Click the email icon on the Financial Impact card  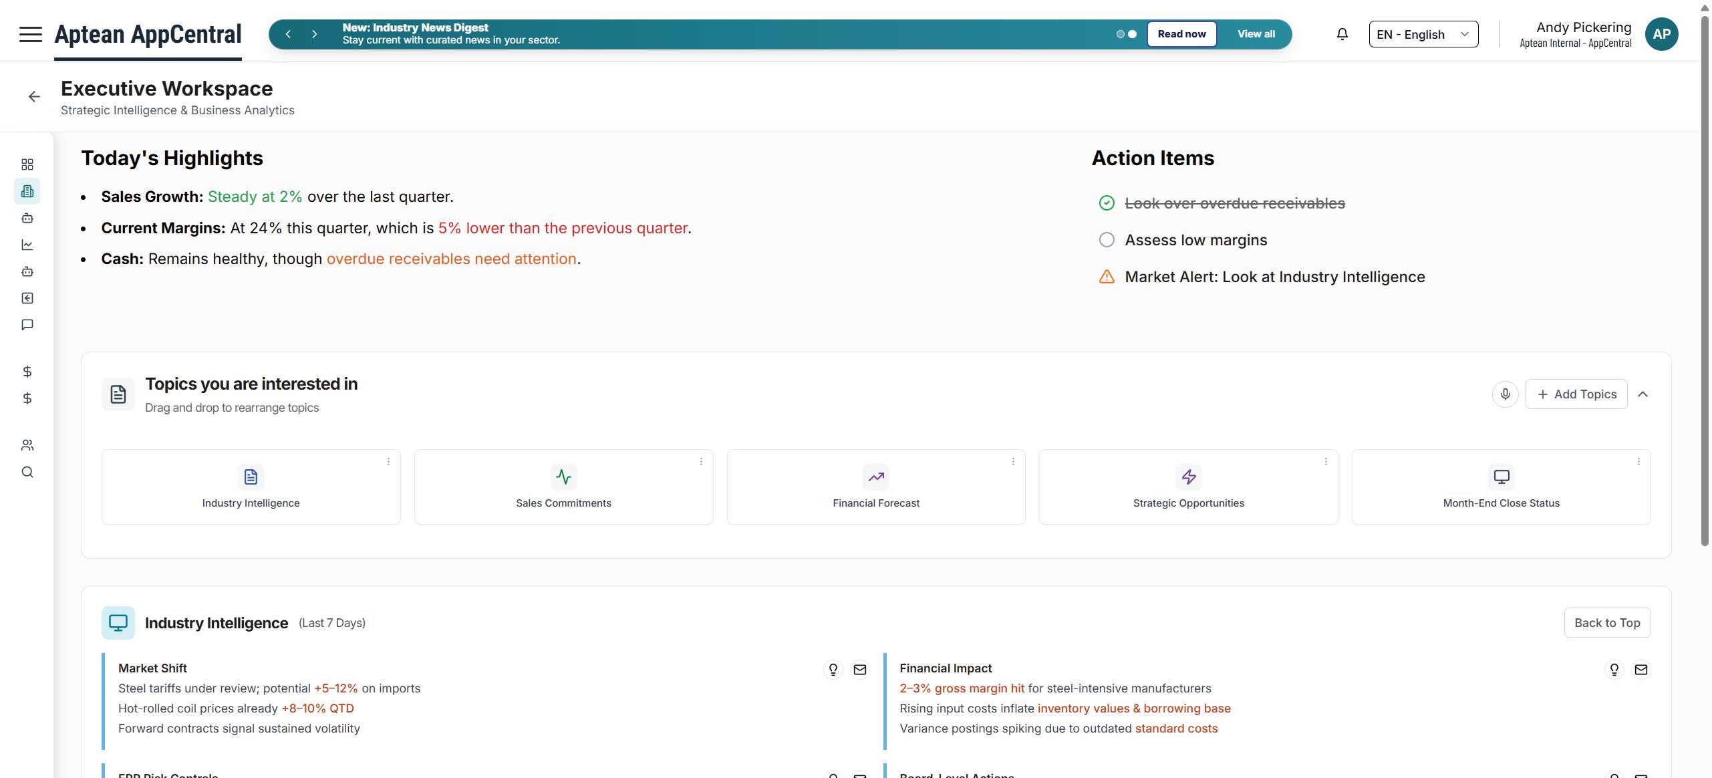pos(1640,669)
